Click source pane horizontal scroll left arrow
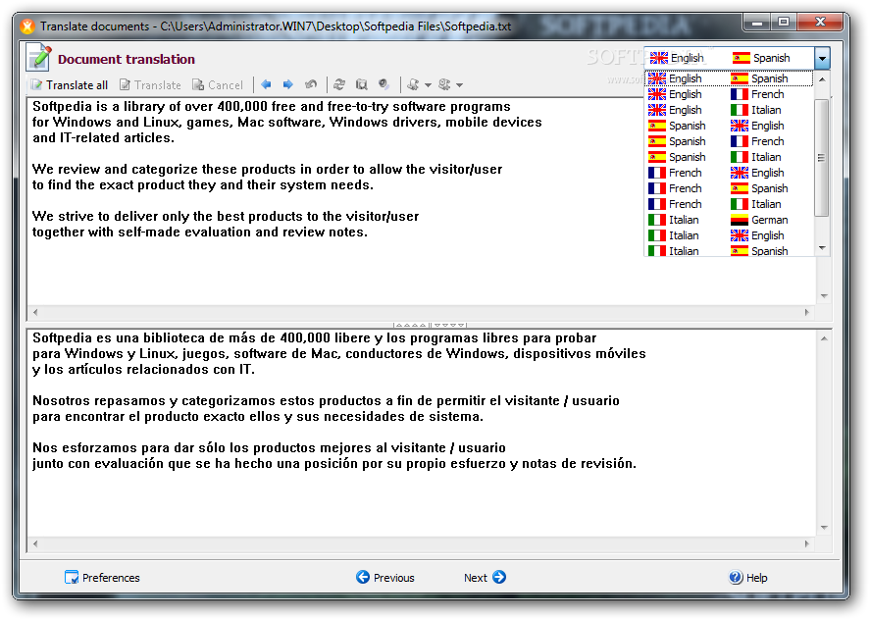870x620 pixels. click(x=35, y=312)
